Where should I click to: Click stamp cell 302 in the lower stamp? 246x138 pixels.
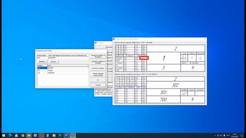[175, 85]
